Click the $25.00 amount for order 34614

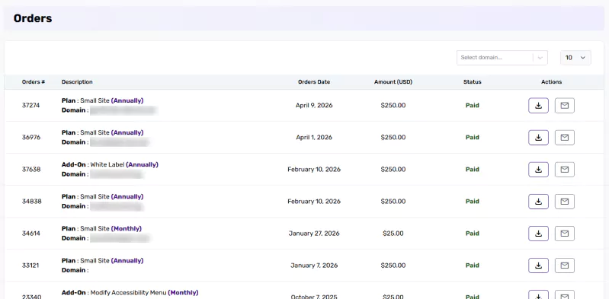pos(393,234)
